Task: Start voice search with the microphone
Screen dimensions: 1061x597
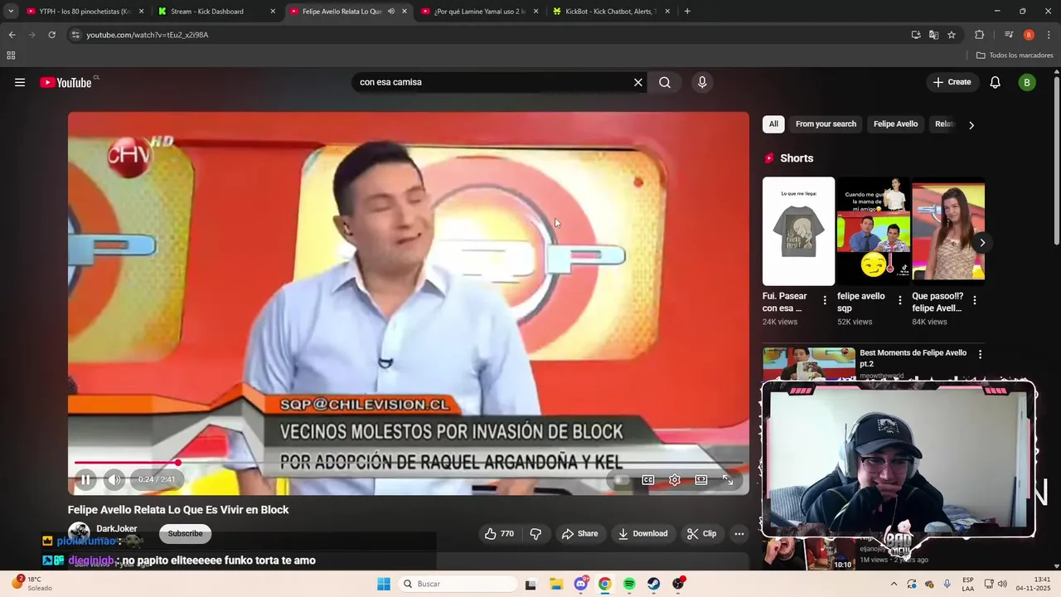Action: pos(702,82)
